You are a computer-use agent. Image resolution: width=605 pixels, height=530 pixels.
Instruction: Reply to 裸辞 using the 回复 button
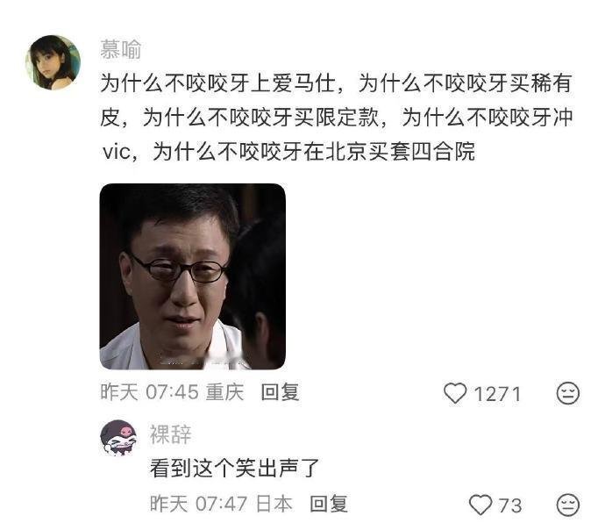[x=329, y=504]
